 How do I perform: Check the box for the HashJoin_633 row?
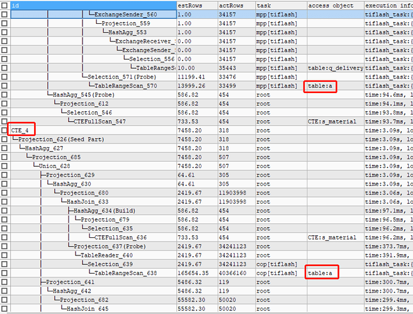coord(4,201)
